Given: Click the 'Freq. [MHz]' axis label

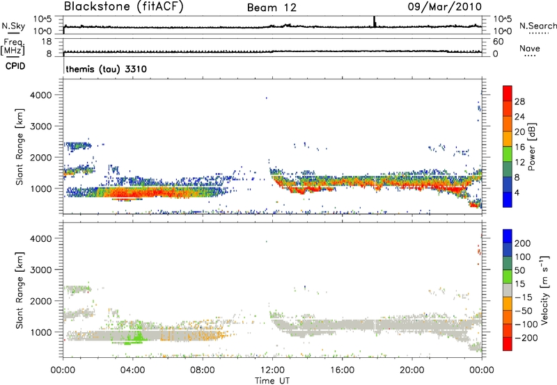Looking at the screenshot, I should coord(13,47).
